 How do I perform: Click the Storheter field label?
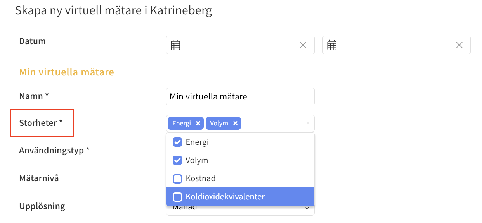click(41, 123)
